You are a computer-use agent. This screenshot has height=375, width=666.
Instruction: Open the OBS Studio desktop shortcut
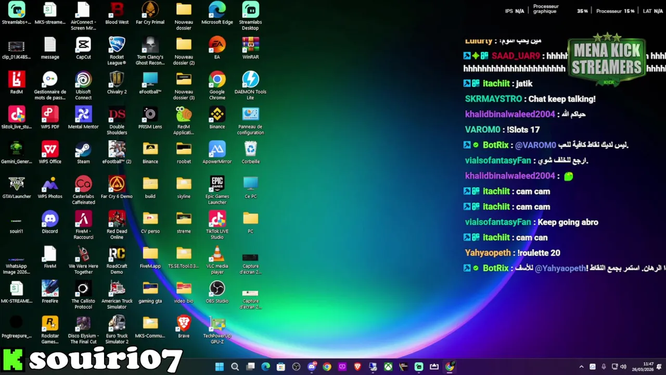[217, 293]
